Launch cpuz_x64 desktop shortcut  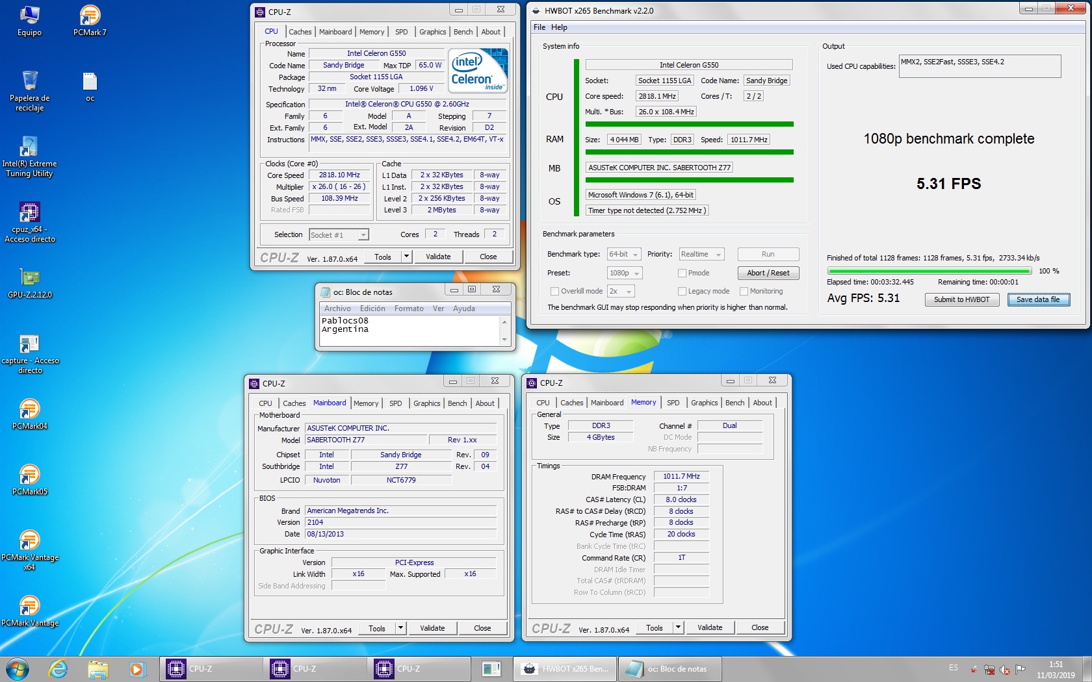pyautogui.click(x=29, y=222)
